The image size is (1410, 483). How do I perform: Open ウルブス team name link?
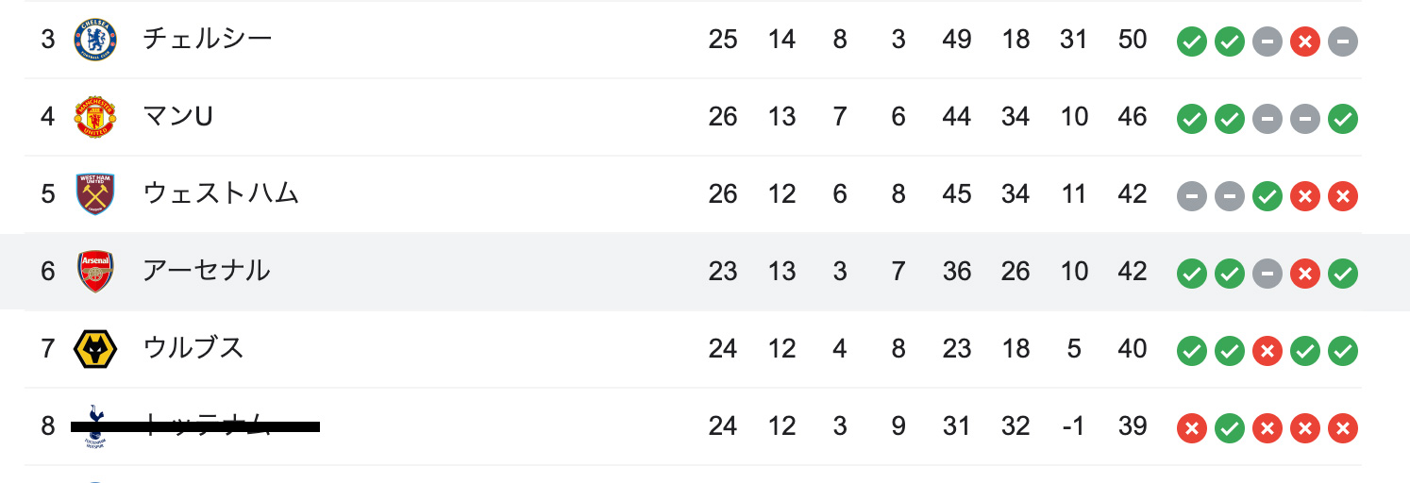[193, 348]
